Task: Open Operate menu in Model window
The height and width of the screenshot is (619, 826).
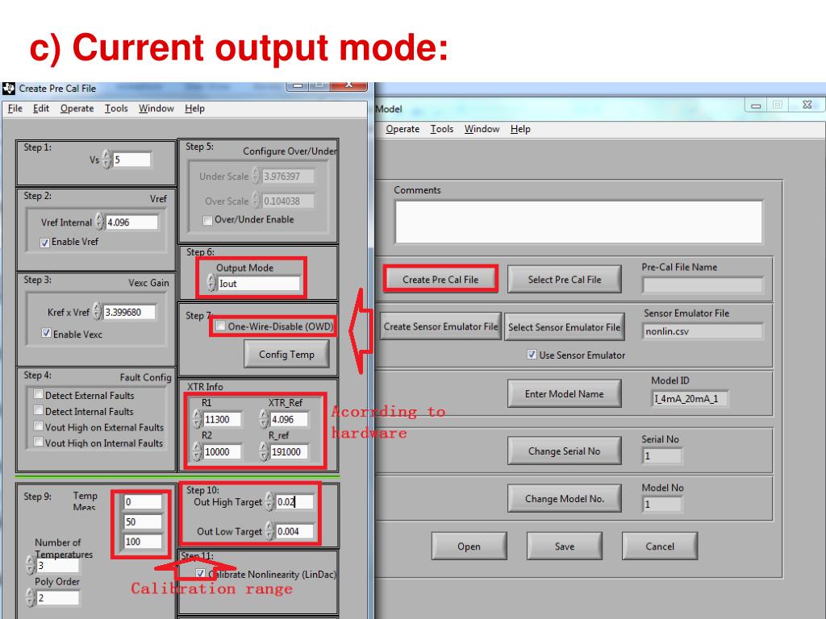Action: pos(403,129)
